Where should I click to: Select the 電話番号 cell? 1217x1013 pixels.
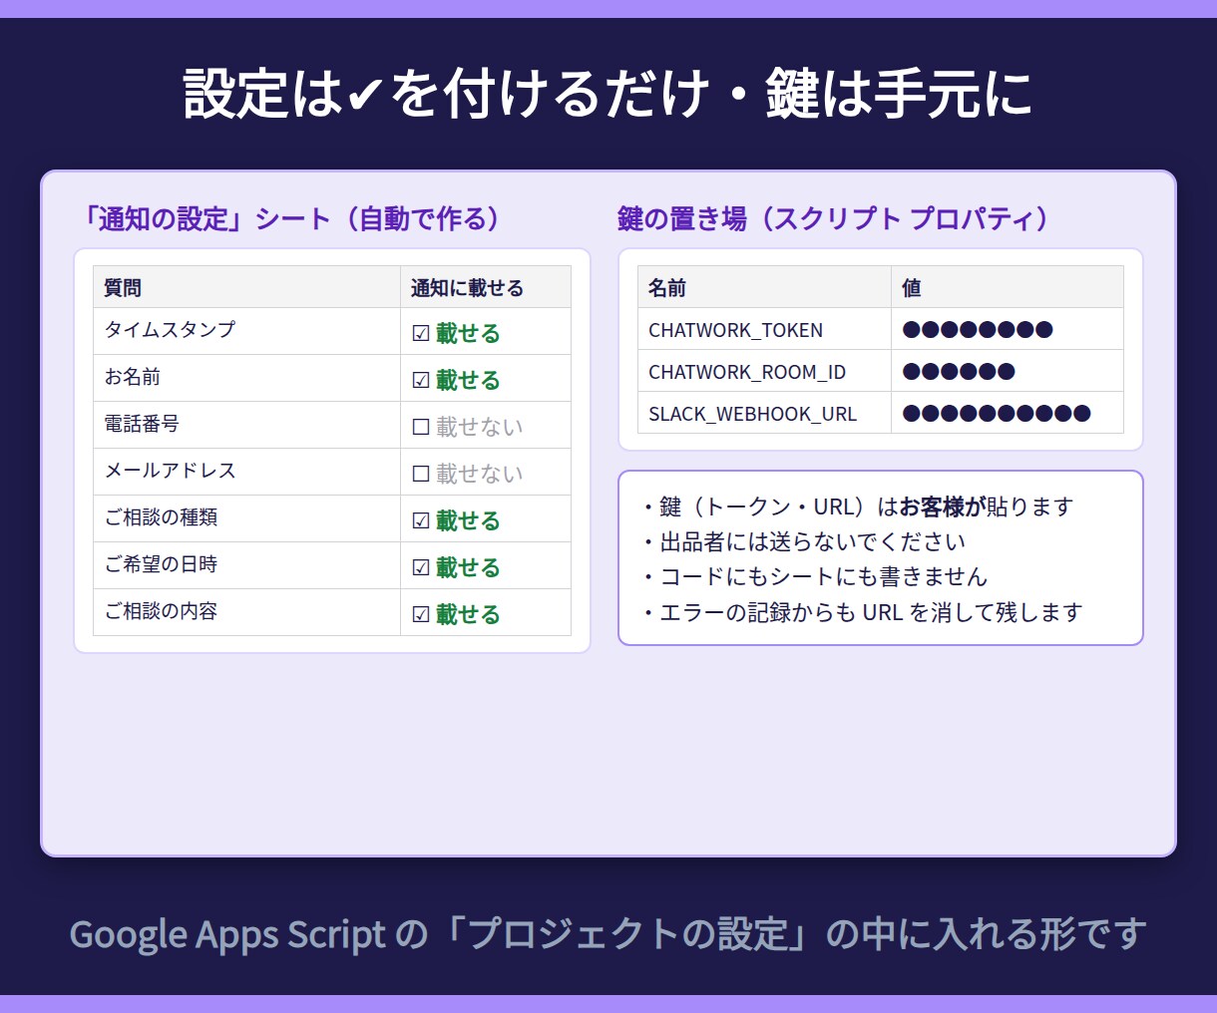coord(246,425)
